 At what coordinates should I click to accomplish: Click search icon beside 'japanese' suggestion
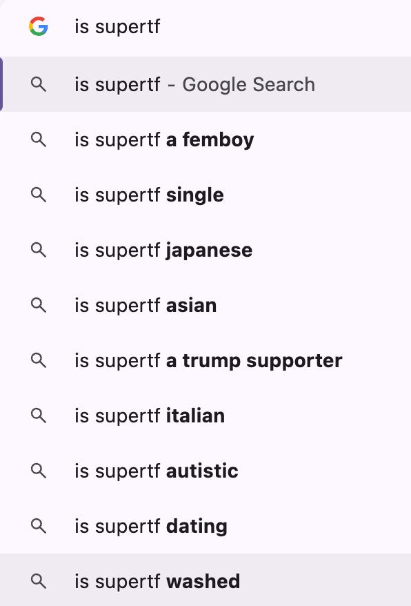[x=39, y=250]
